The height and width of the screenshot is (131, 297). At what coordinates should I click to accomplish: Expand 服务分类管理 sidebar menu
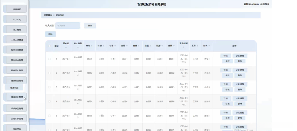point(15,50)
